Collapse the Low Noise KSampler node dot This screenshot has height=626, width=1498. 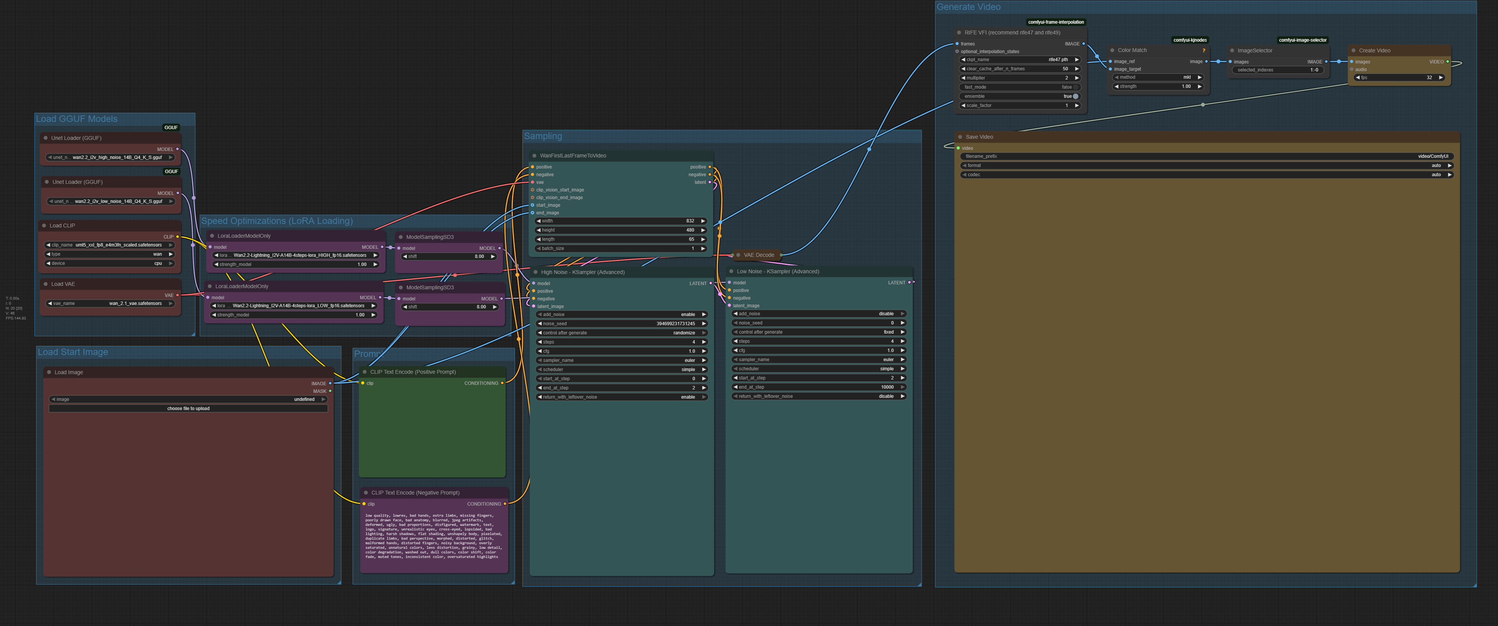[x=731, y=271]
